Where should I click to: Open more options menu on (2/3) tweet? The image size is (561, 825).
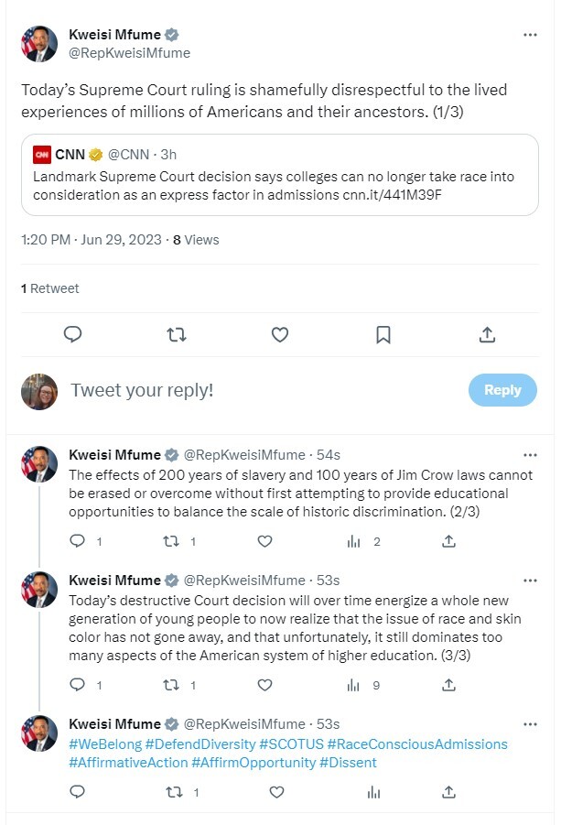click(x=530, y=455)
